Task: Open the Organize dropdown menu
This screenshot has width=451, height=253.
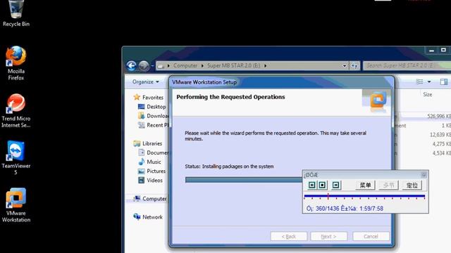Action: 146,82
